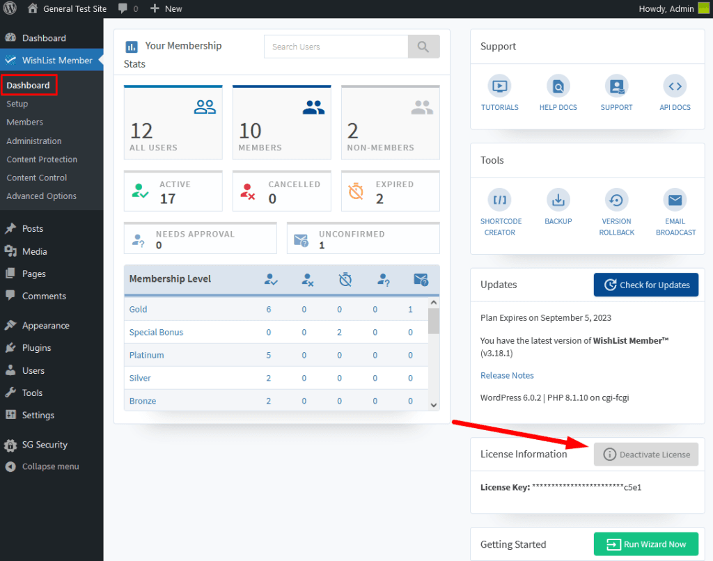This screenshot has width=713, height=561.
Task: Click the expired column header icon
Action: pyautogui.click(x=345, y=280)
